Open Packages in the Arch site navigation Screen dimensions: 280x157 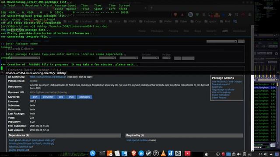coord(157,31)
